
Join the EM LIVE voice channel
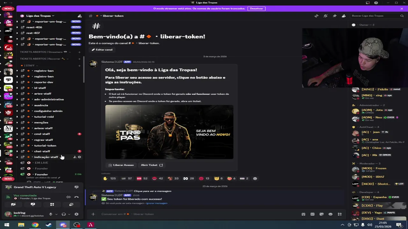50,163
